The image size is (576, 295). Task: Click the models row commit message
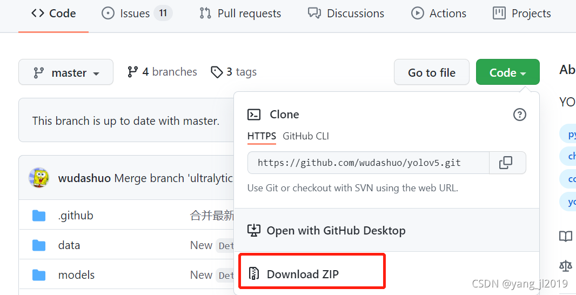(212, 275)
